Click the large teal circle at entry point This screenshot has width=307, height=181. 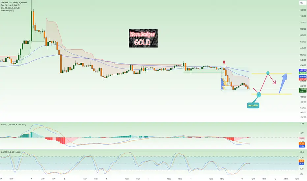click(259, 95)
